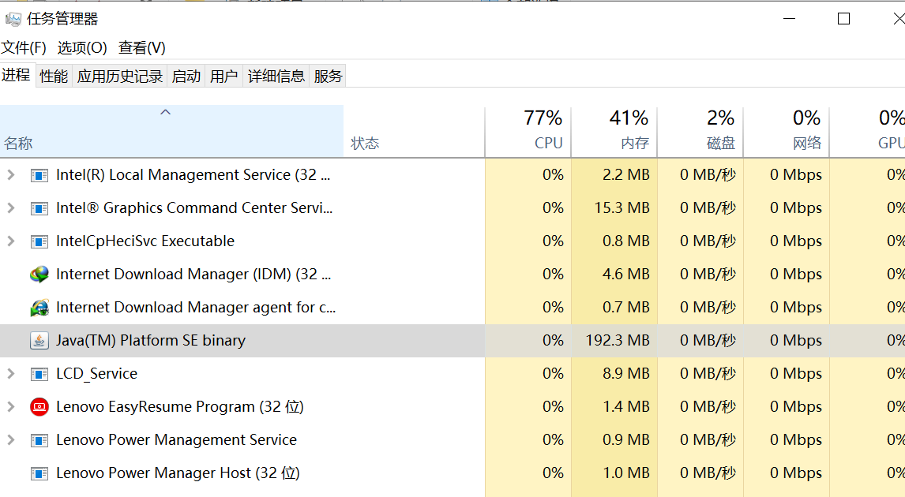
Task: Click Intel Graphics Command Center Service icon
Action: click(39, 208)
